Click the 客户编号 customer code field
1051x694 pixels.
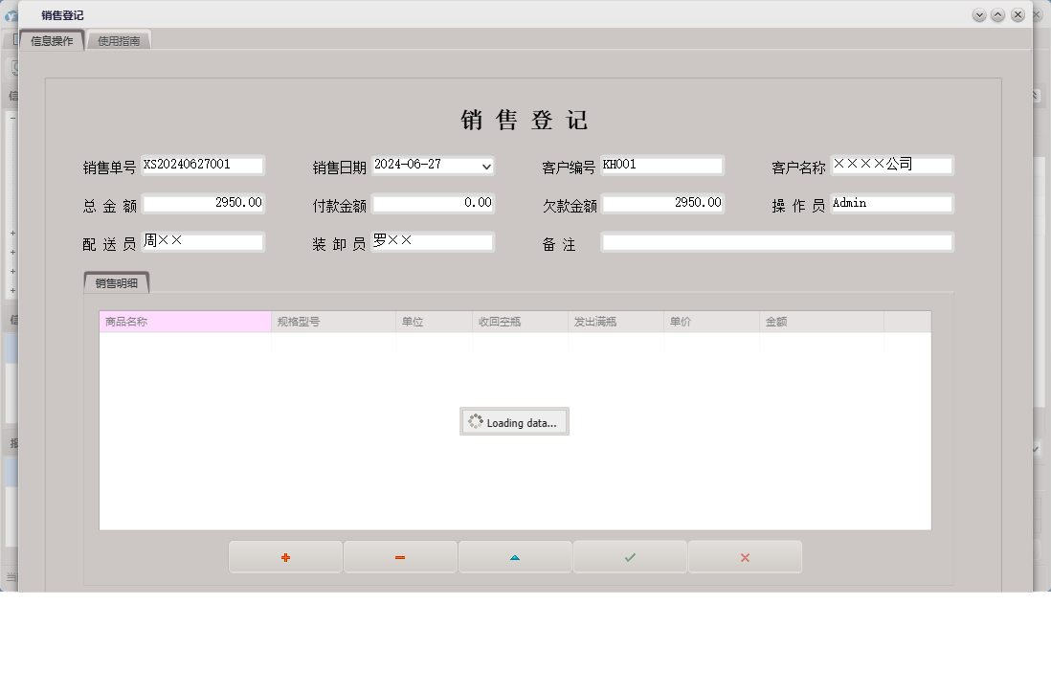[662, 165]
